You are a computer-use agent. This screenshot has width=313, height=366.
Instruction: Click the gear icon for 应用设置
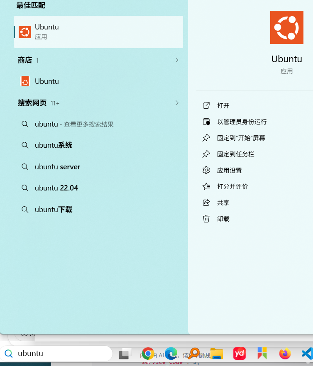[206, 170]
